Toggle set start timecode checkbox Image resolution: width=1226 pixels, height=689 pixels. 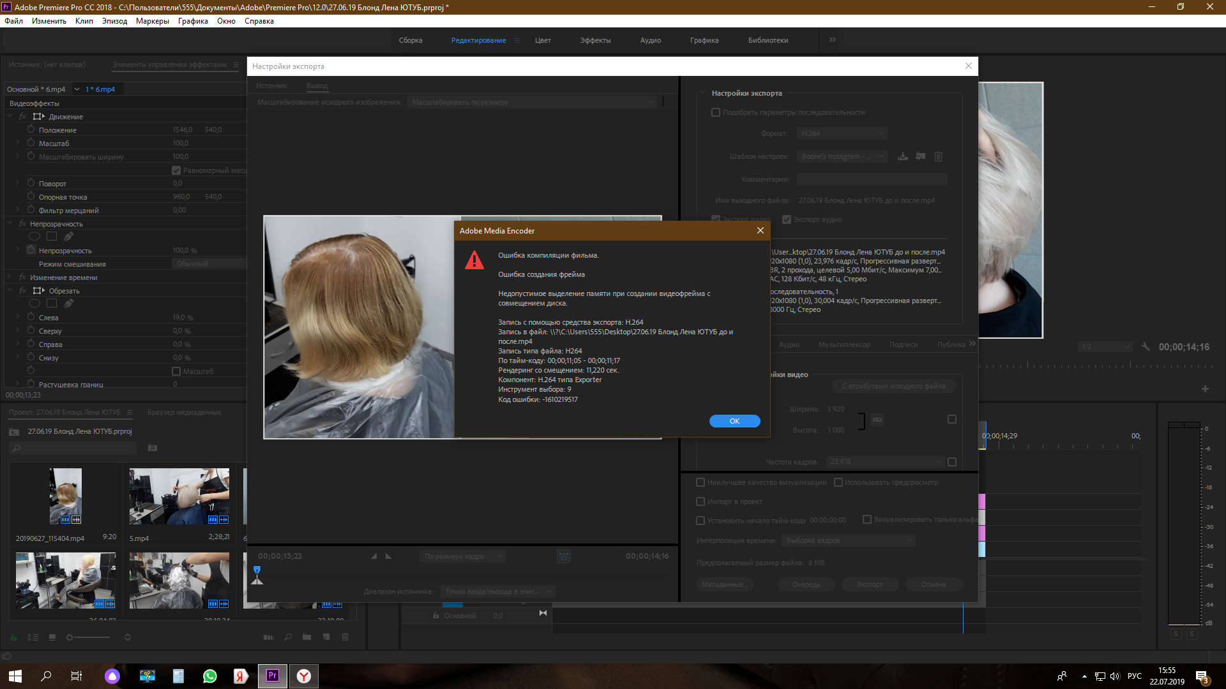click(x=700, y=521)
